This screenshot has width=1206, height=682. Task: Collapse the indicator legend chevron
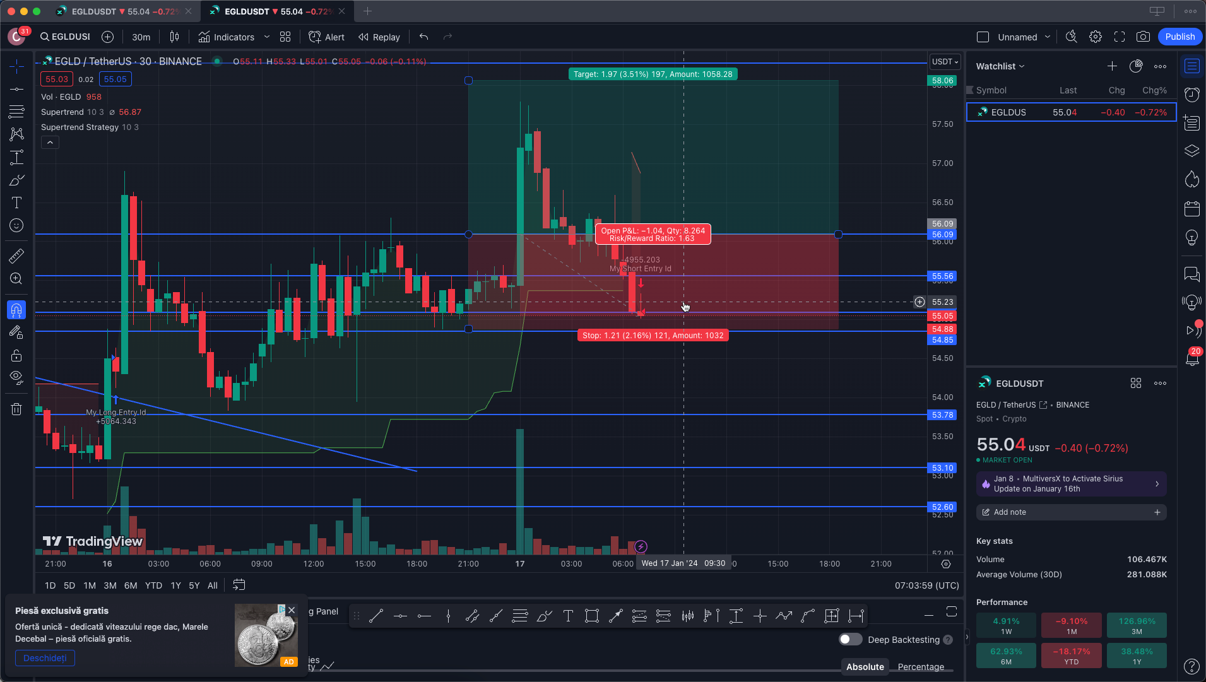click(x=50, y=143)
